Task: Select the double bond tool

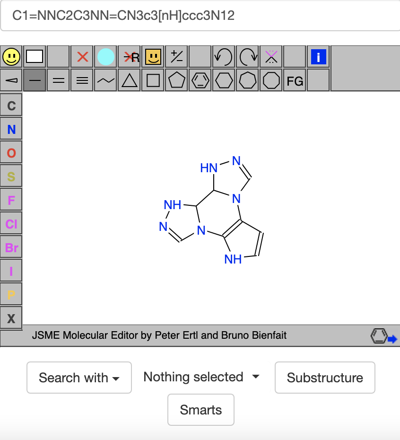Action: click(59, 81)
